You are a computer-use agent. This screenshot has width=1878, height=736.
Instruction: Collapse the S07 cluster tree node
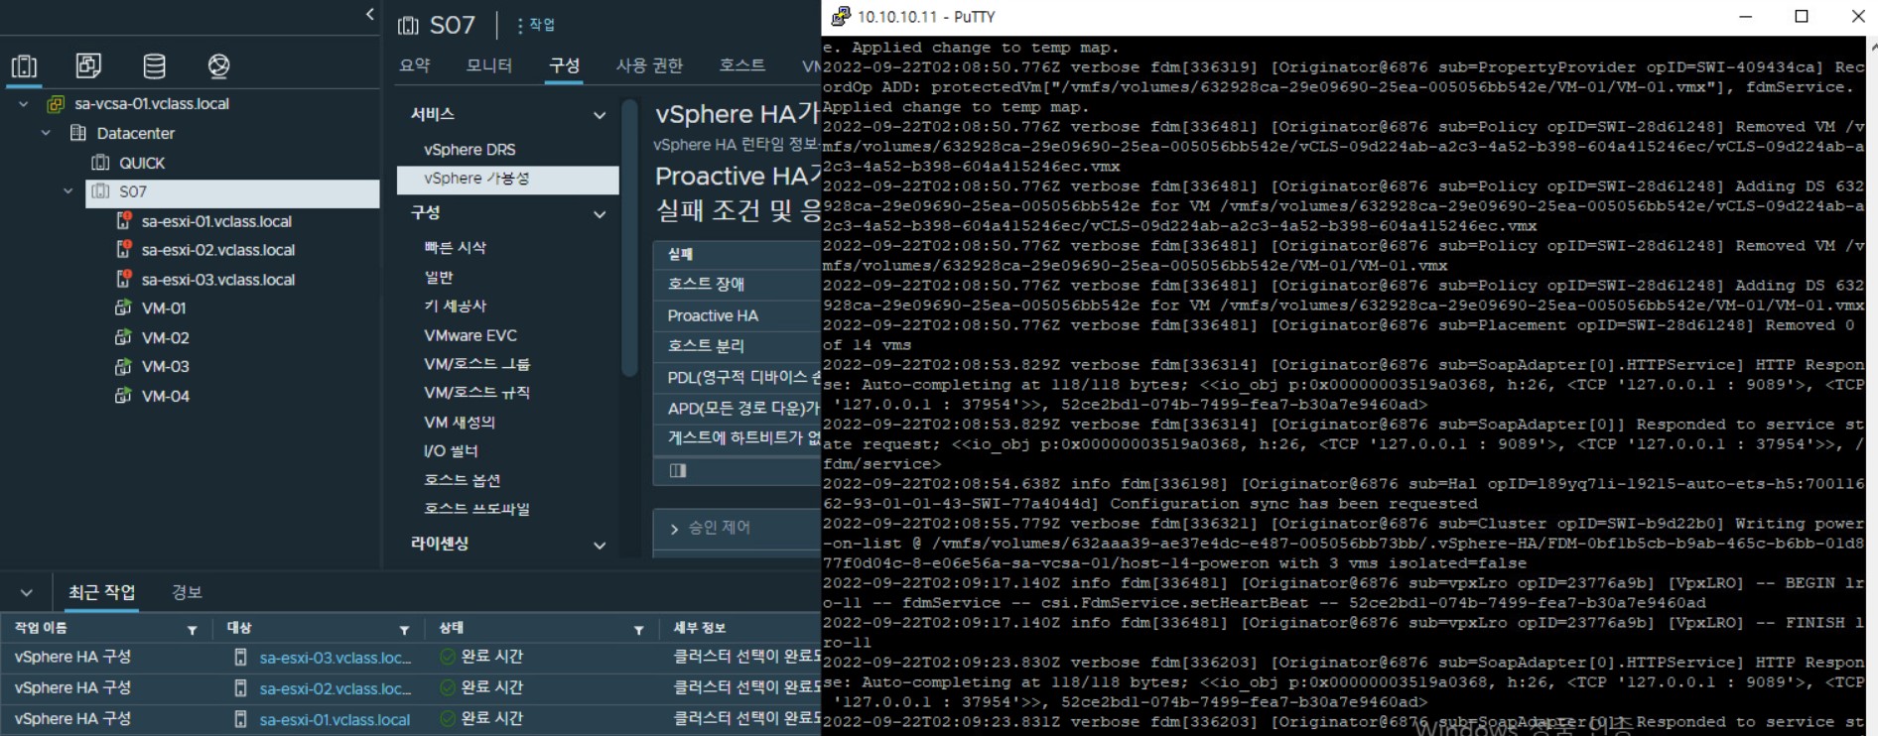coord(67,191)
